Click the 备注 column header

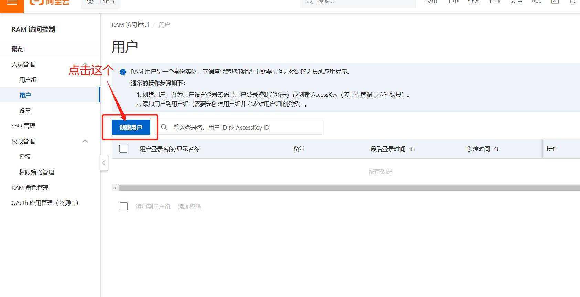[x=299, y=149]
